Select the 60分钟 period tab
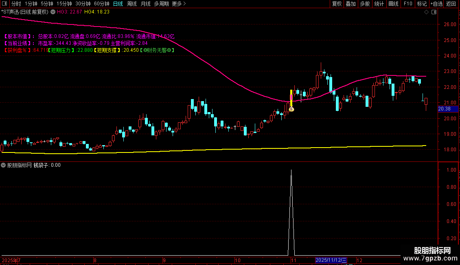460x265 pixels. pos(102,4)
